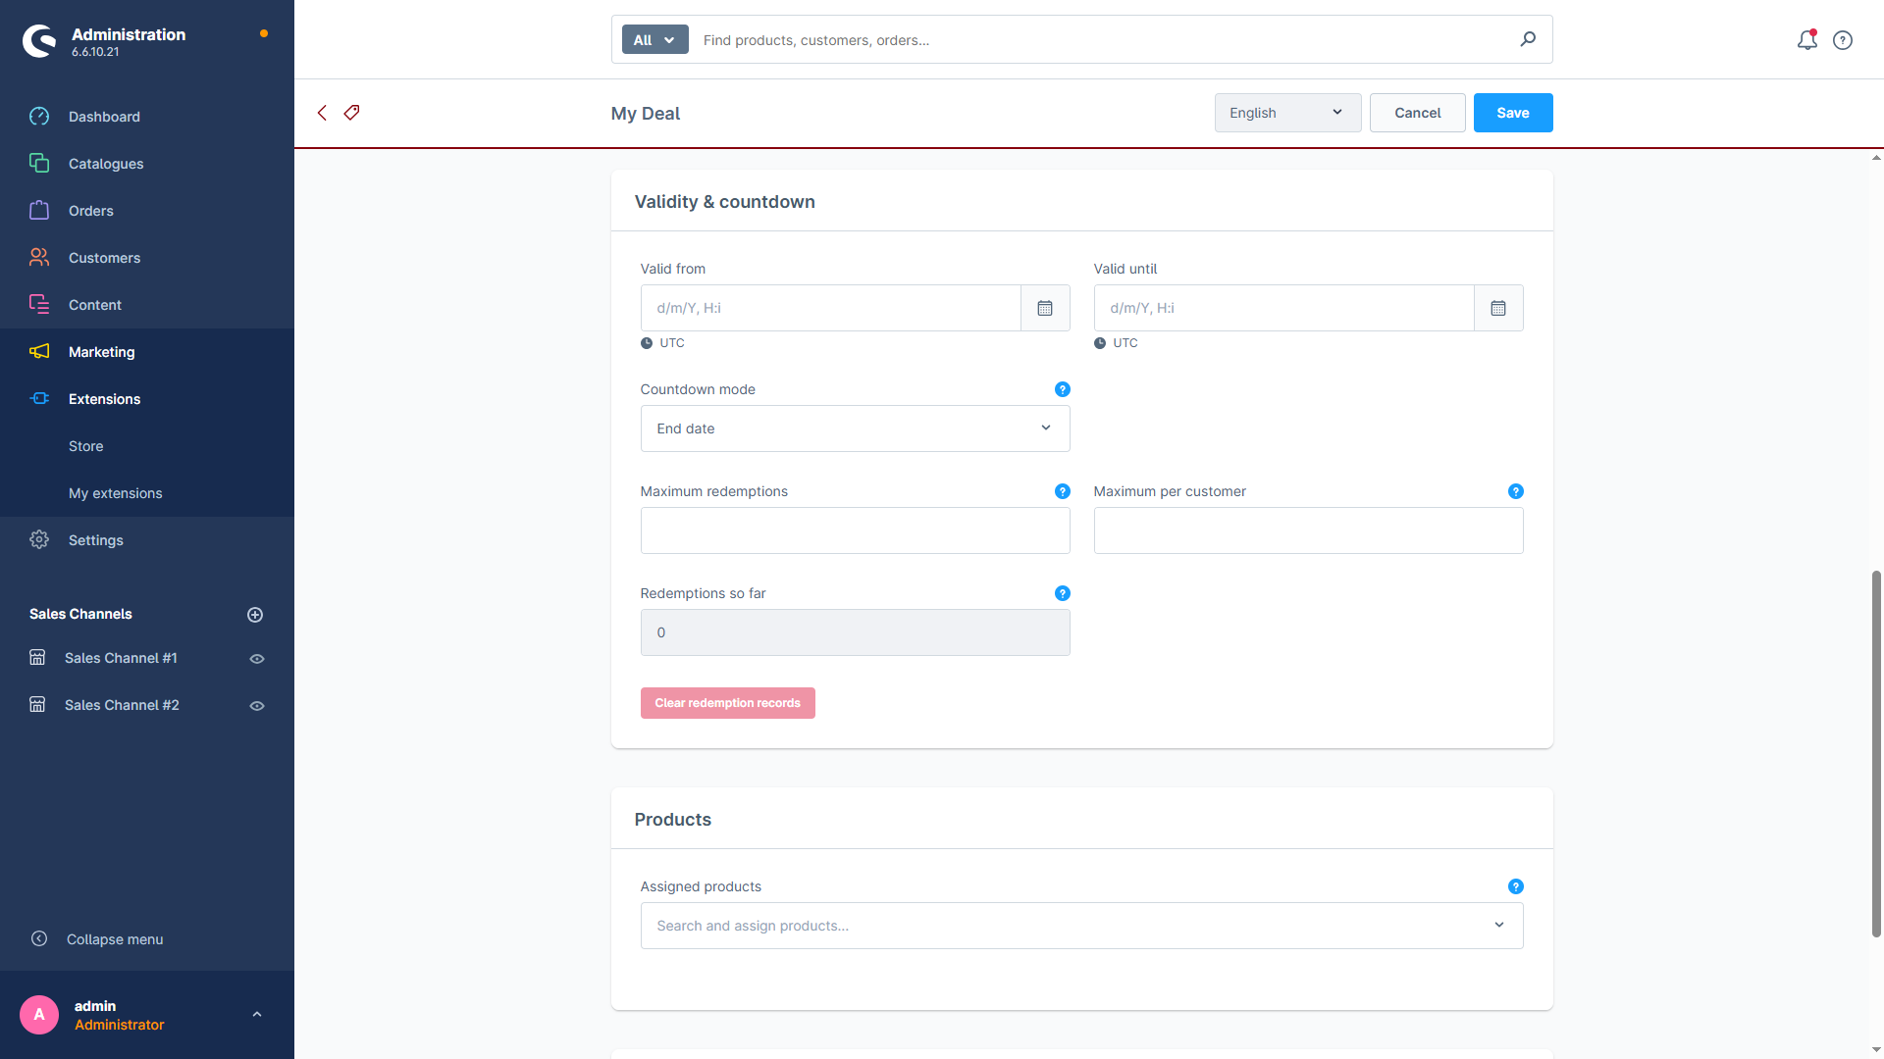Click Clear redemption records button
Image resolution: width=1884 pixels, height=1059 pixels.
pyautogui.click(x=727, y=703)
